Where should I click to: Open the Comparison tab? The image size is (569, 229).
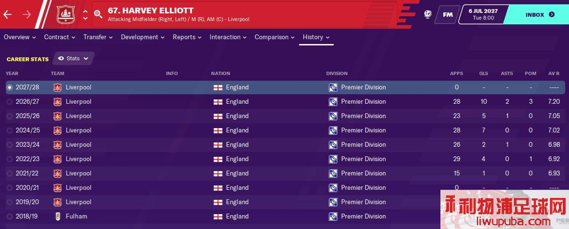[x=275, y=37]
